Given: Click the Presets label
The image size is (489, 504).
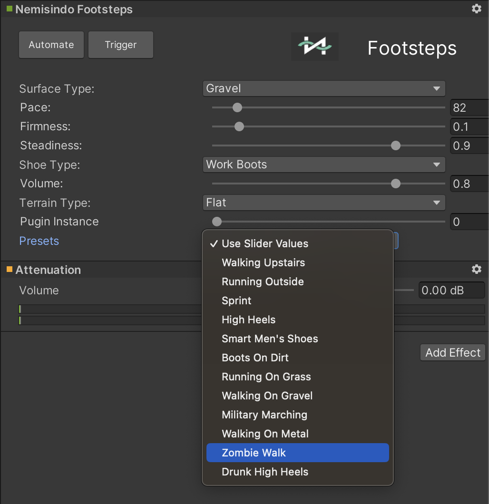Looking at the screenshot, I should (39, 241).
